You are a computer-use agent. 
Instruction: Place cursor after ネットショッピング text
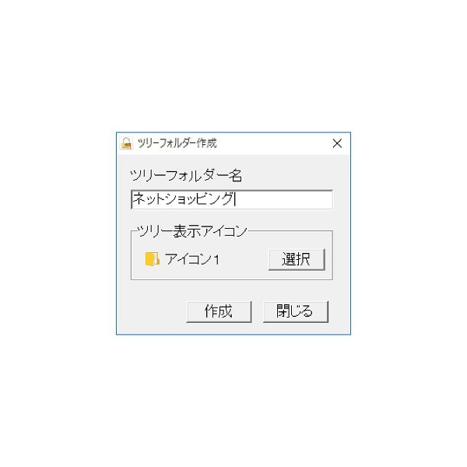click(235, 199)
